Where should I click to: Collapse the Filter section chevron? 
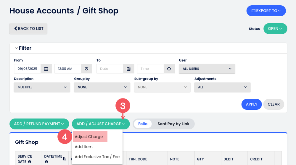[16, 48]
